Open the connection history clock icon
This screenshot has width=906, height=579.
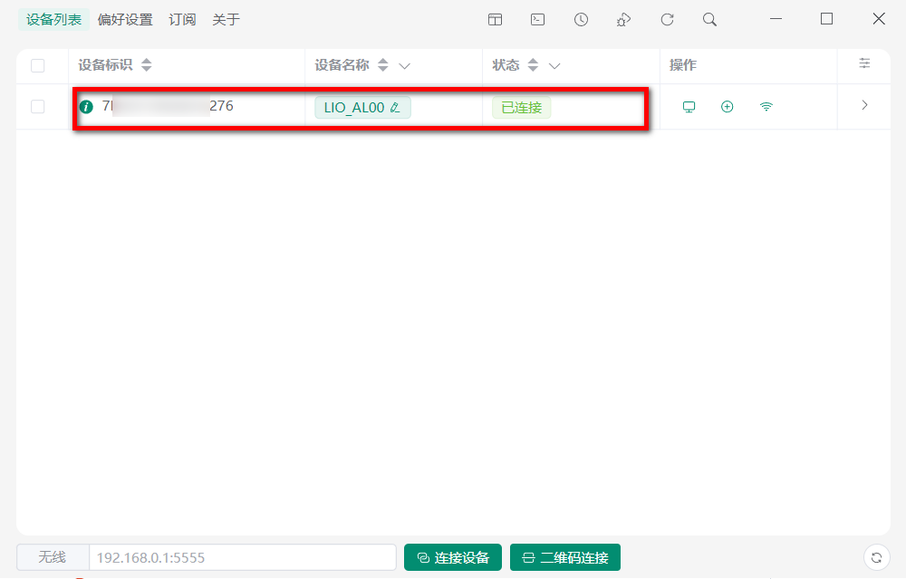[581, 18]
